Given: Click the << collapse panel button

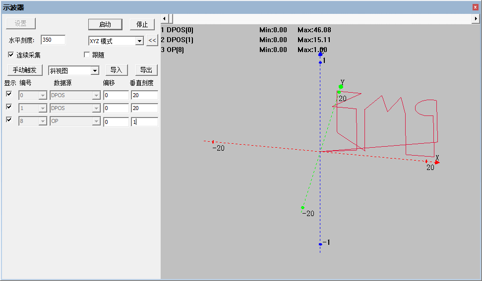Looking at the screenshot, I should click(152, 40).
